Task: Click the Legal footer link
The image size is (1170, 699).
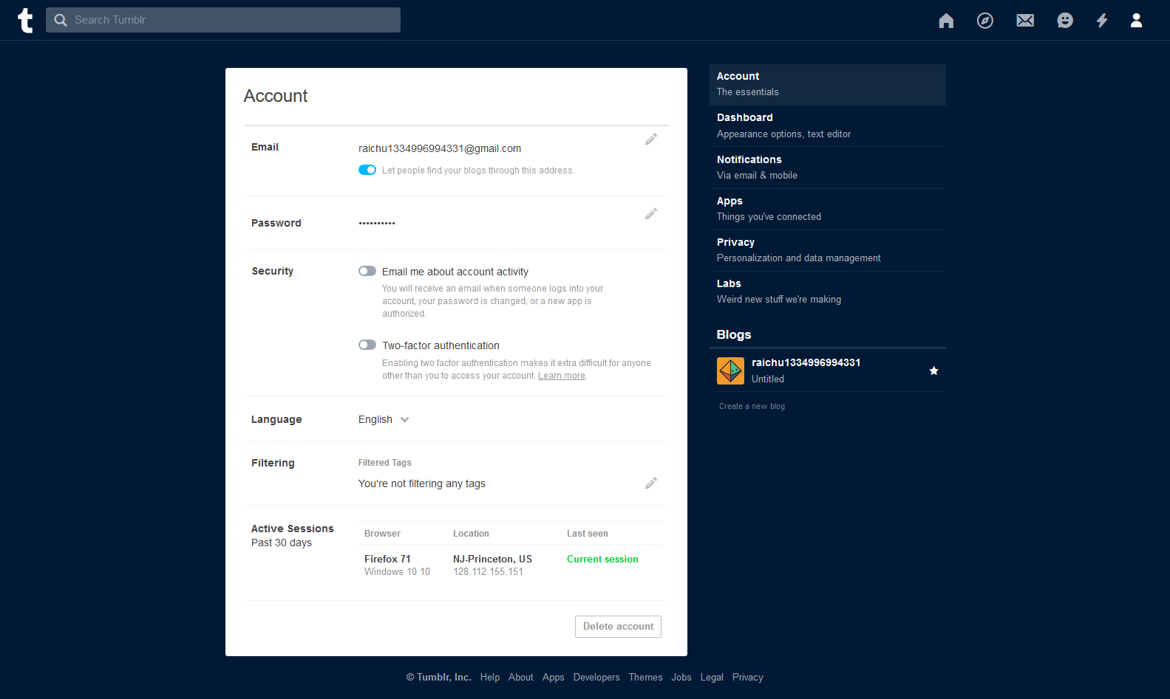Action: (712, 678)
